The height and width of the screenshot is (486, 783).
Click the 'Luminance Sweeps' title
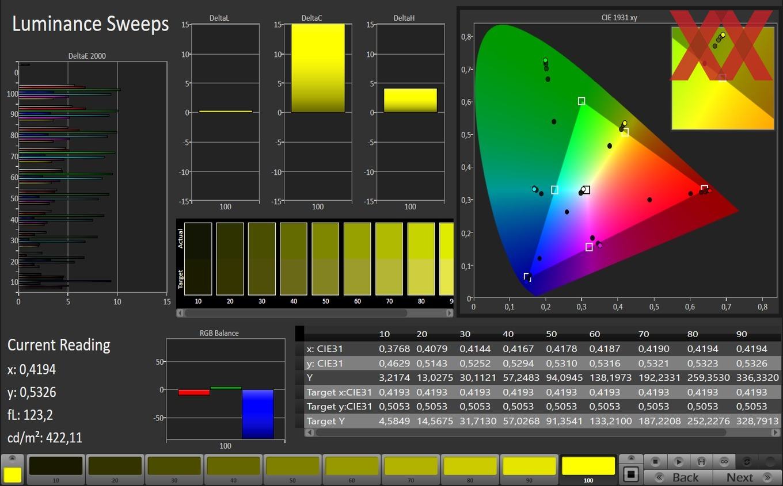point(90,24)
